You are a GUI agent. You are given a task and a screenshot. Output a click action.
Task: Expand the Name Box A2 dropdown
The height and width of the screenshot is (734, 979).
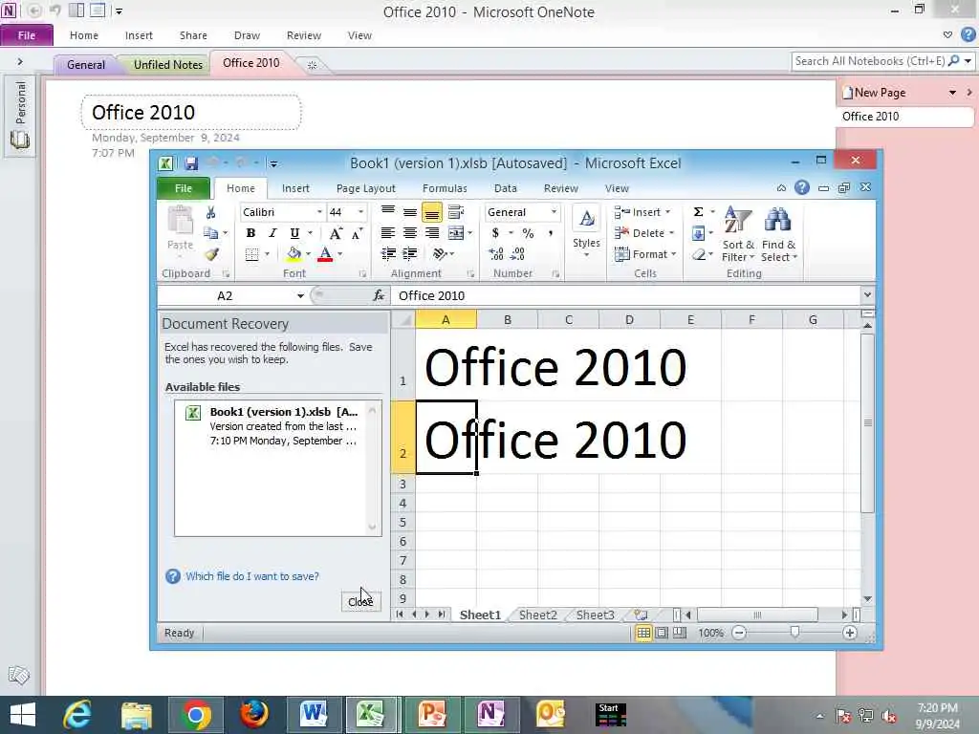[300, 296]
